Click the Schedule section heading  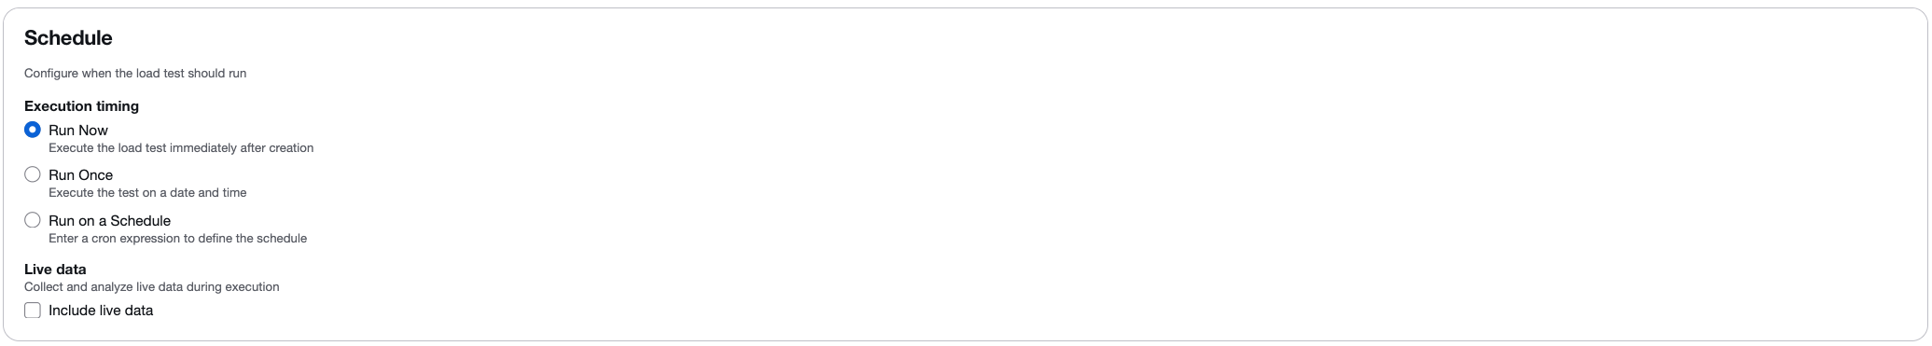(68, 38)
